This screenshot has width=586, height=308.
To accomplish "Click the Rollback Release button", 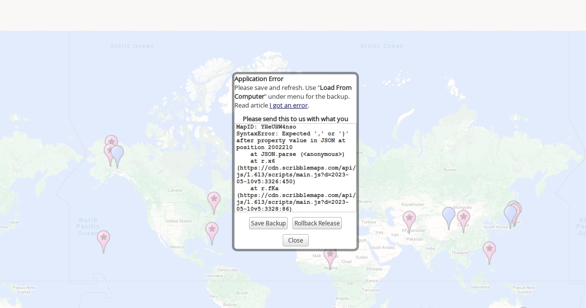I will click(x=317, y=223).
